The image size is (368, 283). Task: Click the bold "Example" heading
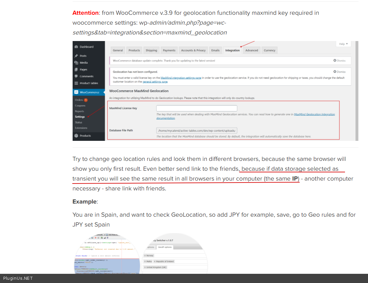(84, 202)
